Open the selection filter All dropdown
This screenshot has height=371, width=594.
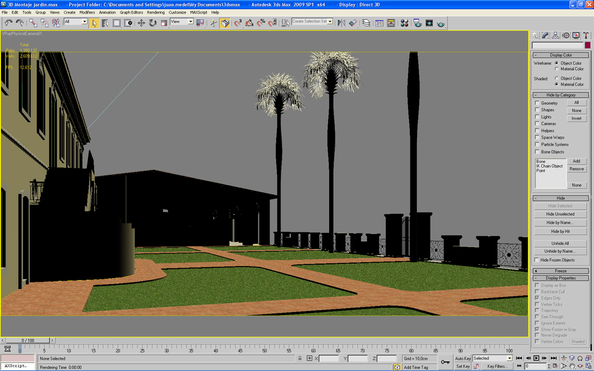[x=84, y=22]
